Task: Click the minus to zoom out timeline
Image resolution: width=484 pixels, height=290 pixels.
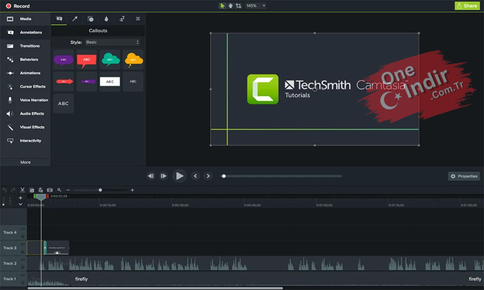Action: (x=68, y=190)
